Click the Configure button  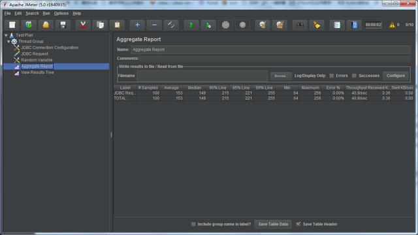[x=396, y=76]
